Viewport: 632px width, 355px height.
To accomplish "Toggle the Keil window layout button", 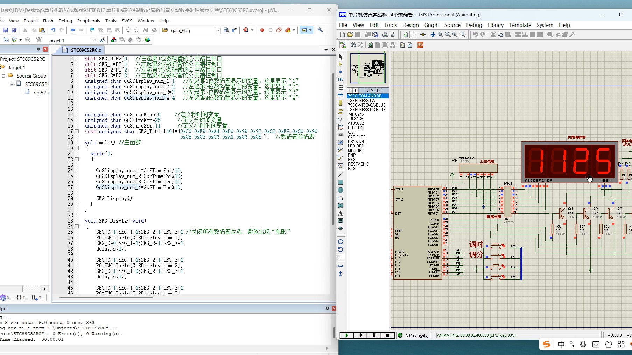I will [x=304, y=30].
